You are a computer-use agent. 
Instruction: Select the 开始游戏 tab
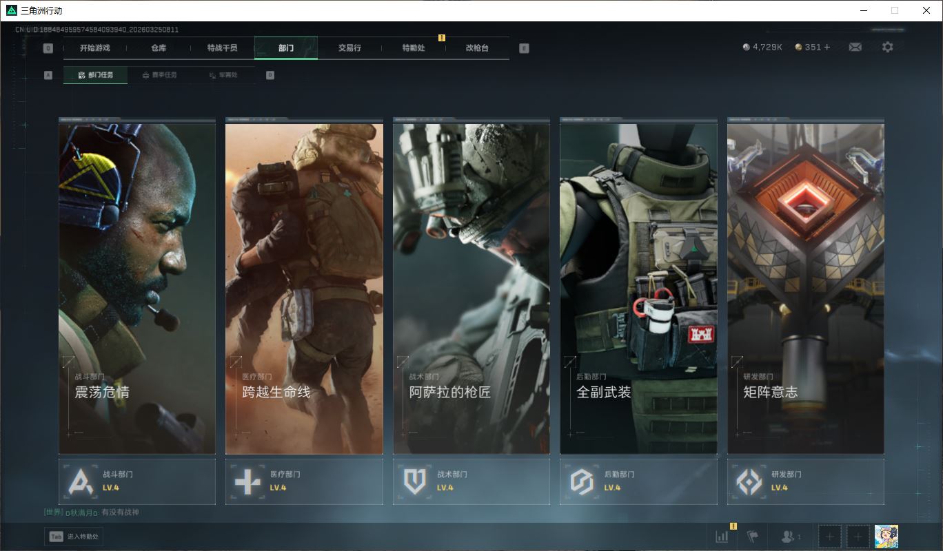94,48
